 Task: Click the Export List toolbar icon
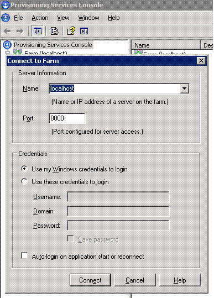[x=54, y=31]
